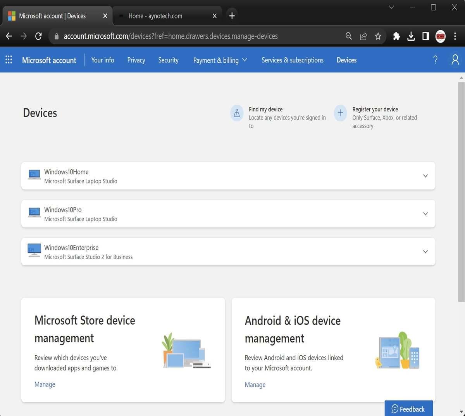Click the scrollbar down arrow

pyautogui.click(x=461, y=412)
